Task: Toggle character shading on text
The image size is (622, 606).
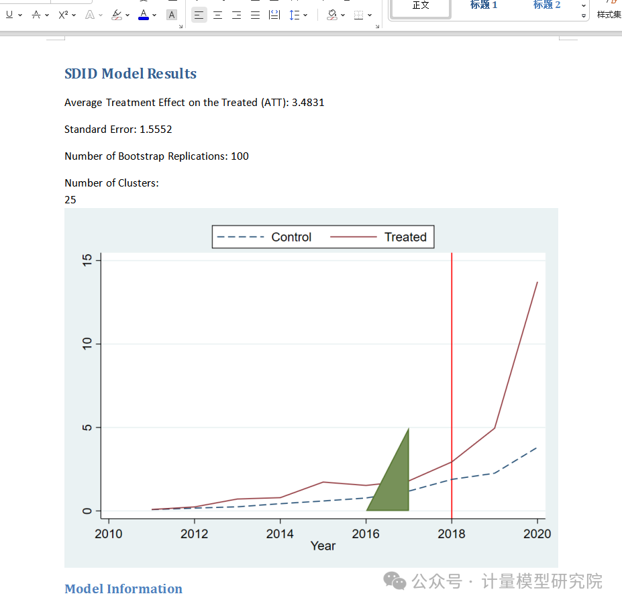Action: [x=172, y=15]
